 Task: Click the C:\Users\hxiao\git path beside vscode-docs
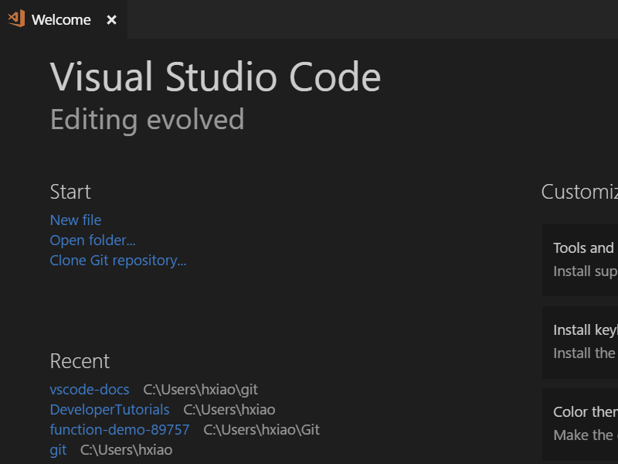click(x=200, y=389)
